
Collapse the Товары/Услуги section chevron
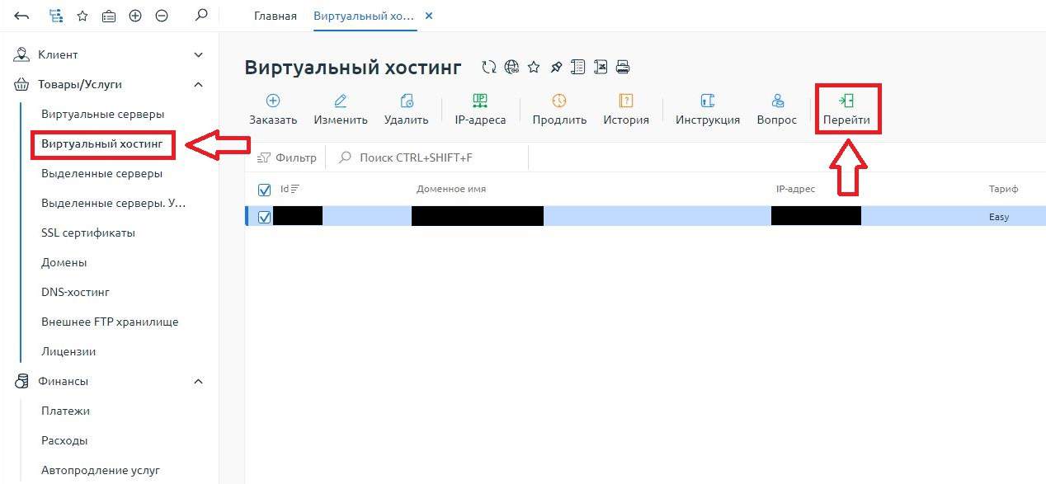tap(198, 84)
